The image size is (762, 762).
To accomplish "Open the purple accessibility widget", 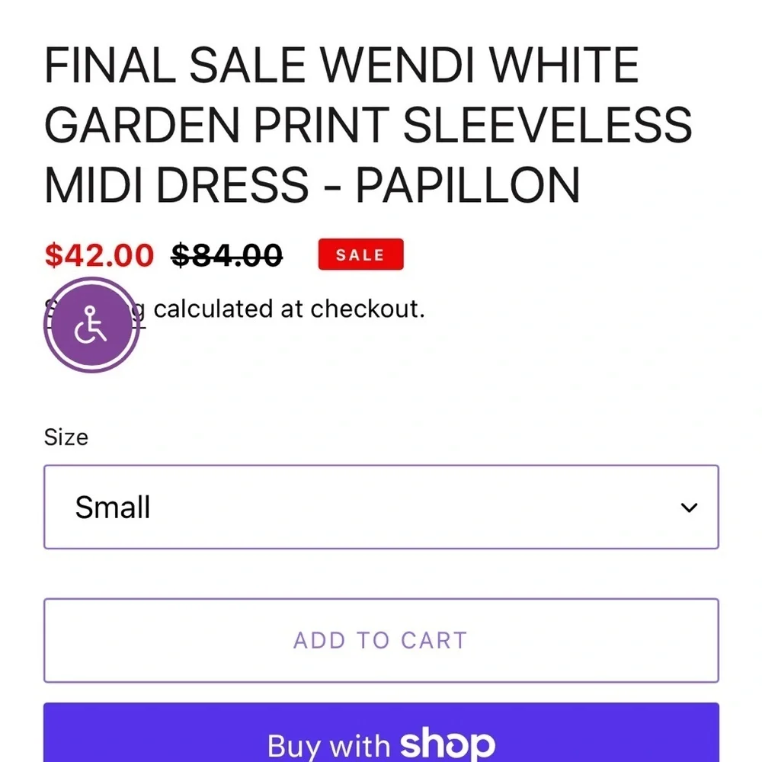I will click(x=91, y=325).
